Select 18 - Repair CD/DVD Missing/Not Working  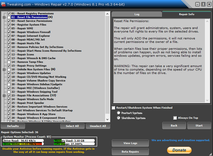coord(39,77)
